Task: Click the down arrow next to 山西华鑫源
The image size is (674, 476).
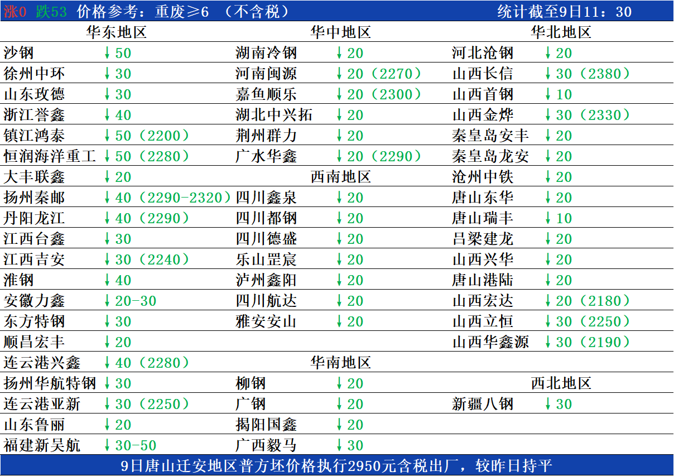Action: point(550,342)
